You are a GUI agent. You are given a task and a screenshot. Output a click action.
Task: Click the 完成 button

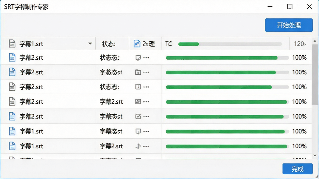(298, 169)
